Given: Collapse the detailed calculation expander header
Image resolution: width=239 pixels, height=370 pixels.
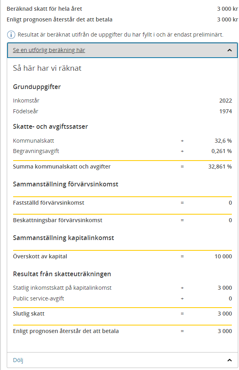Looking at the screenshot, I should click(122, 50).
